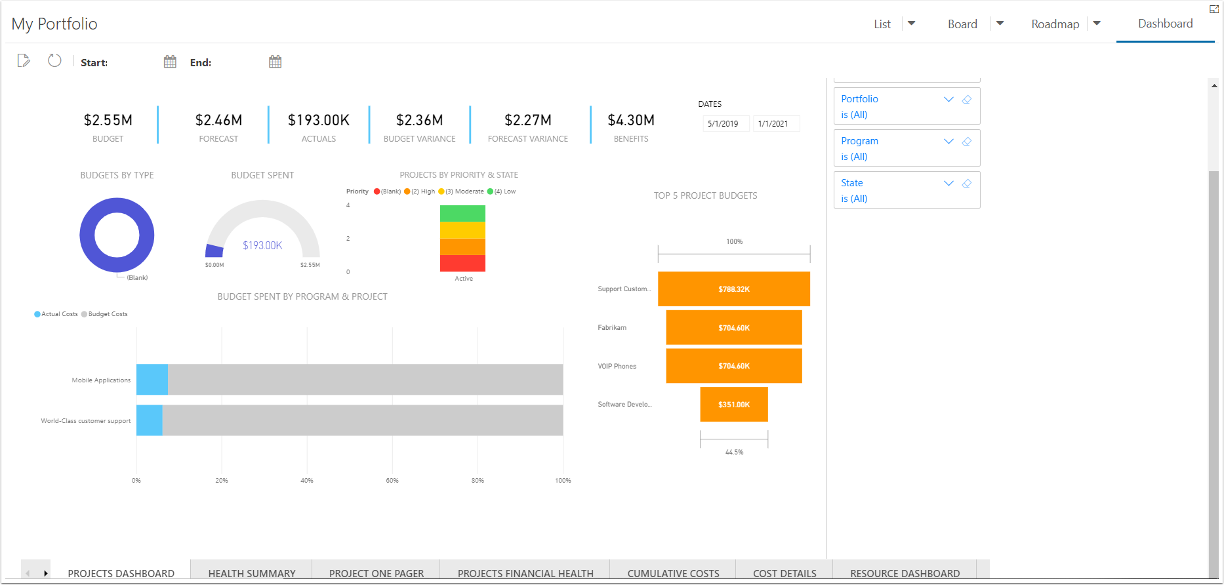
Task: Open the End date calendar picker
Action: [x=275, y=62]
